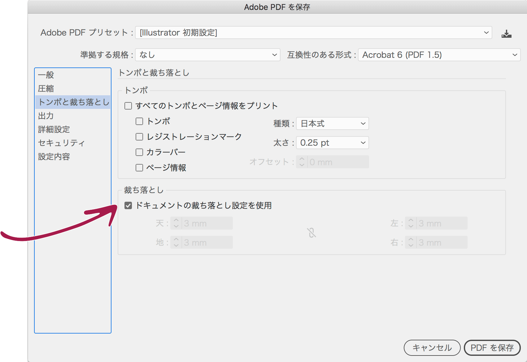Click the 天 bleed stepper arrows
527x362 pixels.
coord(176,223)
